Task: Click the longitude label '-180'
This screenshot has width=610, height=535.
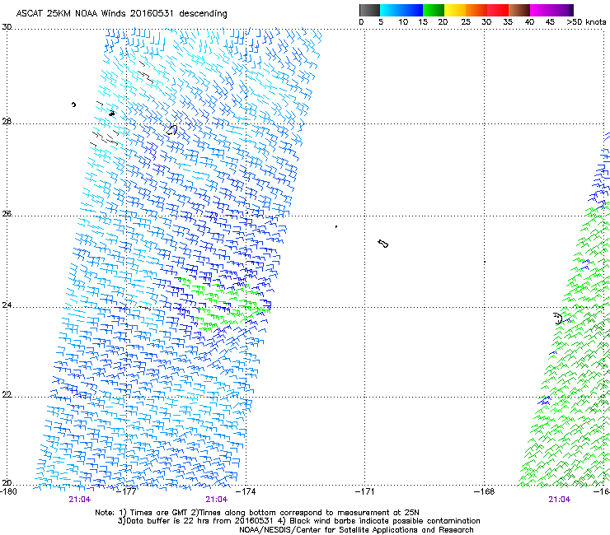Action: coord(8,492)
